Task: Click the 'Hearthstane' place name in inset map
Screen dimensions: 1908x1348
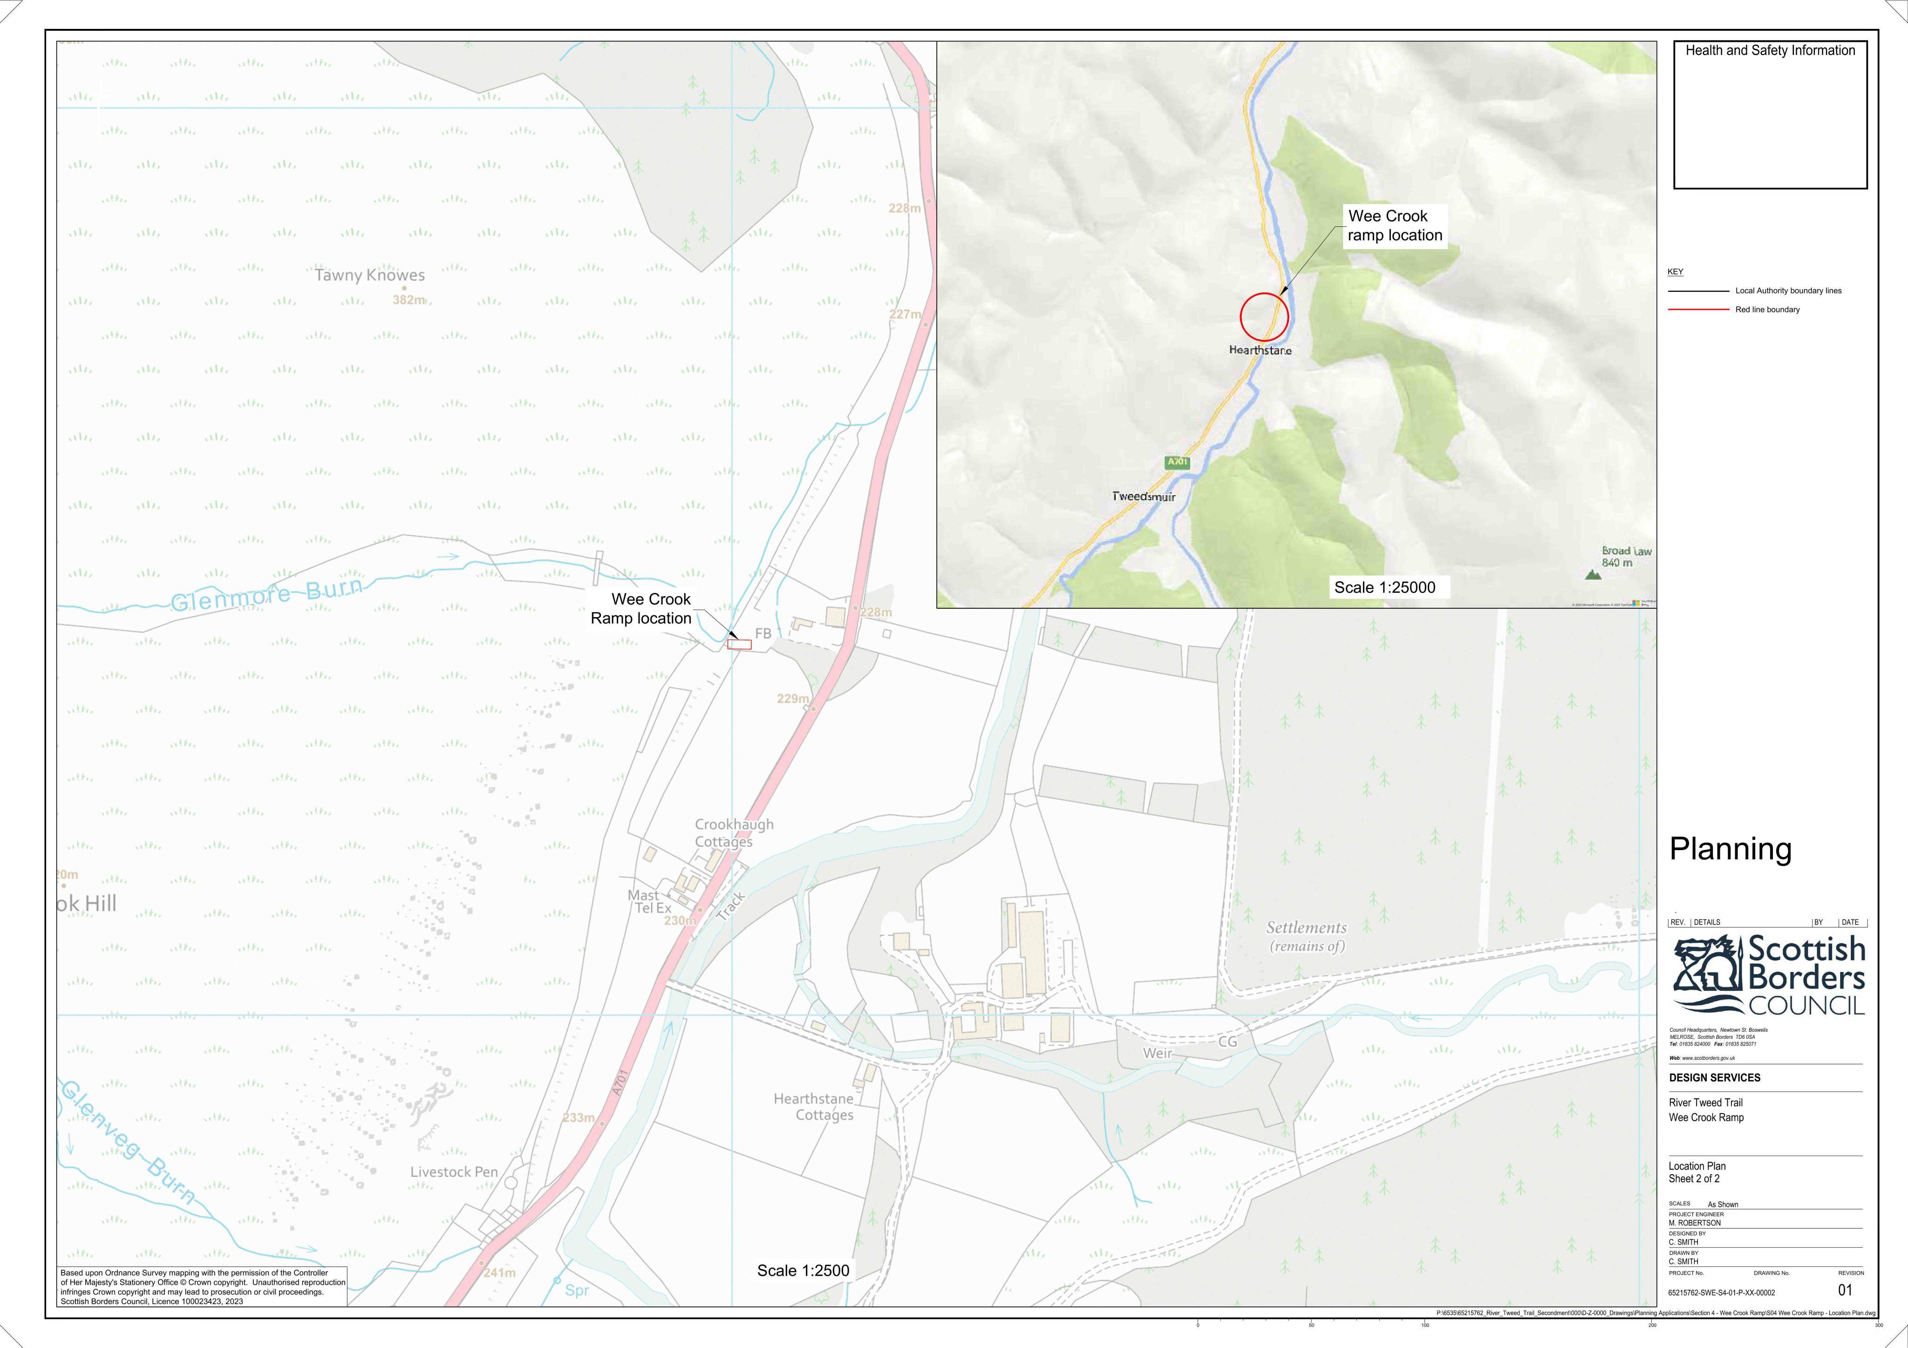Action: [x=1261, y=351]
